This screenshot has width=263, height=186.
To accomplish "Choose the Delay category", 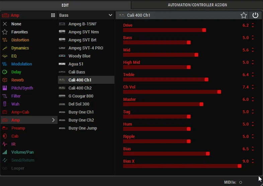I will [29, 72].
